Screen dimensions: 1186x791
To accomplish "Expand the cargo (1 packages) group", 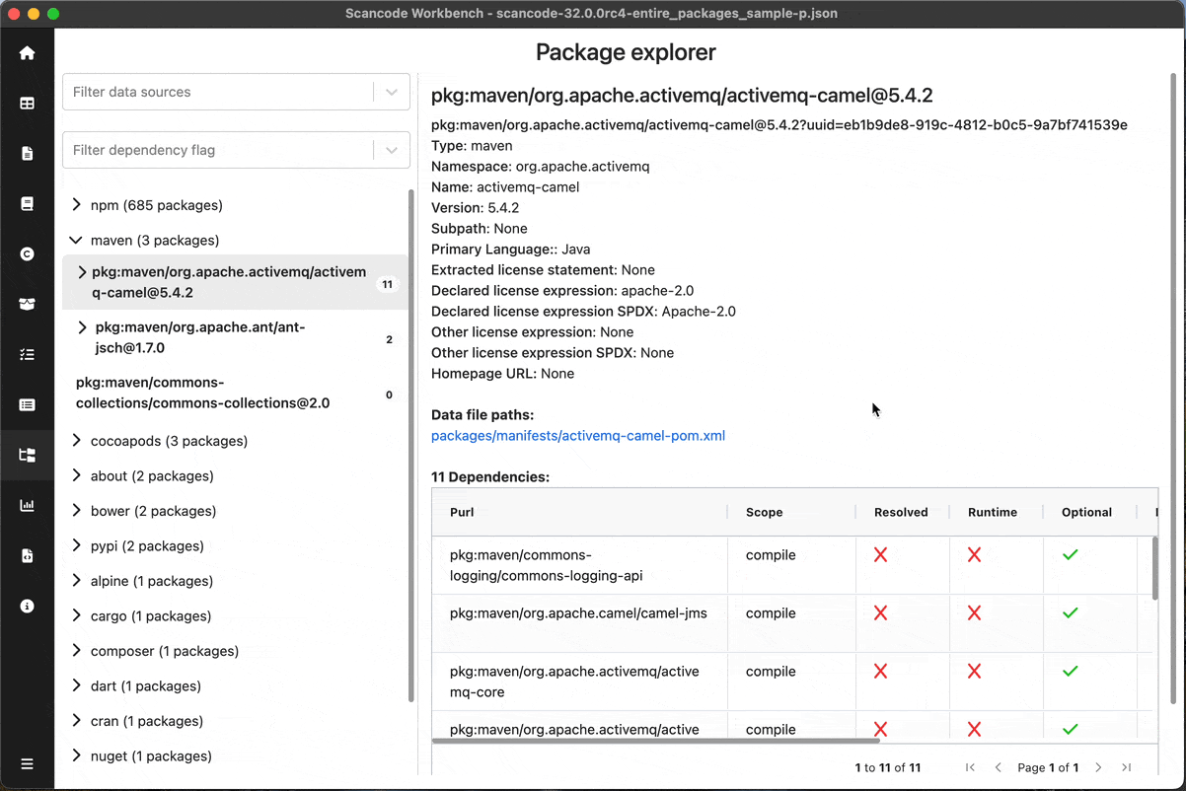I will point(76,615).
